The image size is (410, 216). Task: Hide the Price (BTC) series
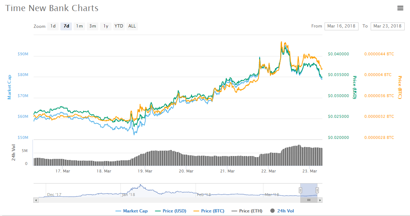pos(209,211)
